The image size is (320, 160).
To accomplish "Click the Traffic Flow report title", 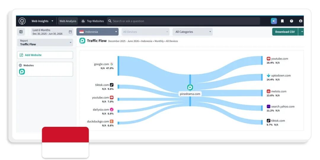I will tap(97, 41).
